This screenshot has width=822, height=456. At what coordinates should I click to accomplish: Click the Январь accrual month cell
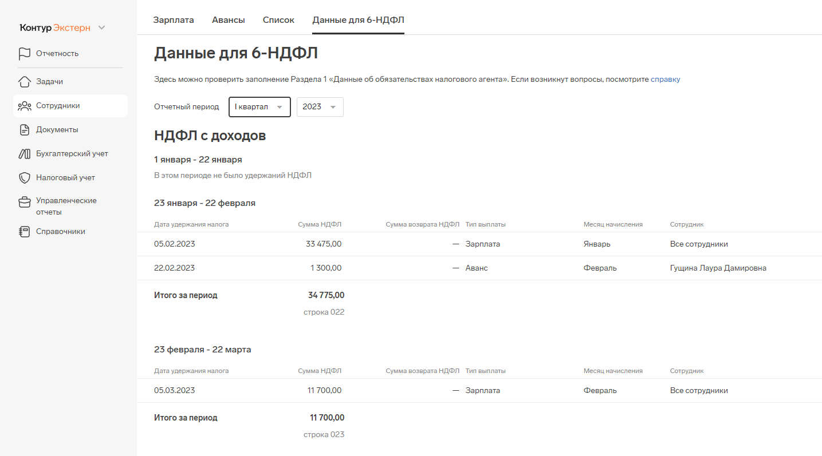pos(597,244)
